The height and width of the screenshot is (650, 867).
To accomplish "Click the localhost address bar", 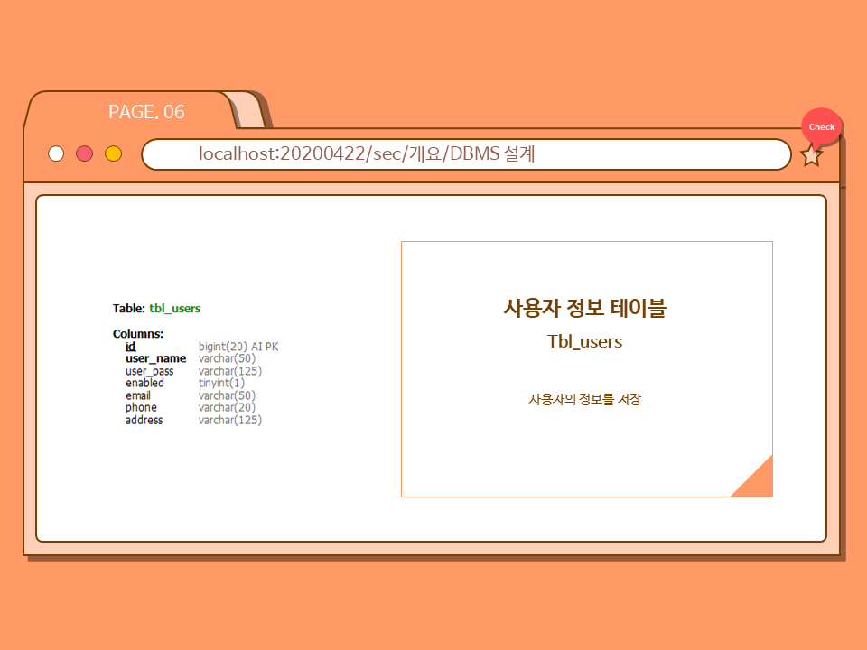I will (465, 153).
